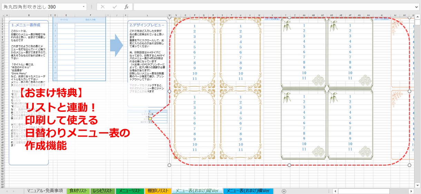This screenshot has height=194, width=421.
Task: Click the callout's left-middle sizing handle
Action: pos(169,91)
